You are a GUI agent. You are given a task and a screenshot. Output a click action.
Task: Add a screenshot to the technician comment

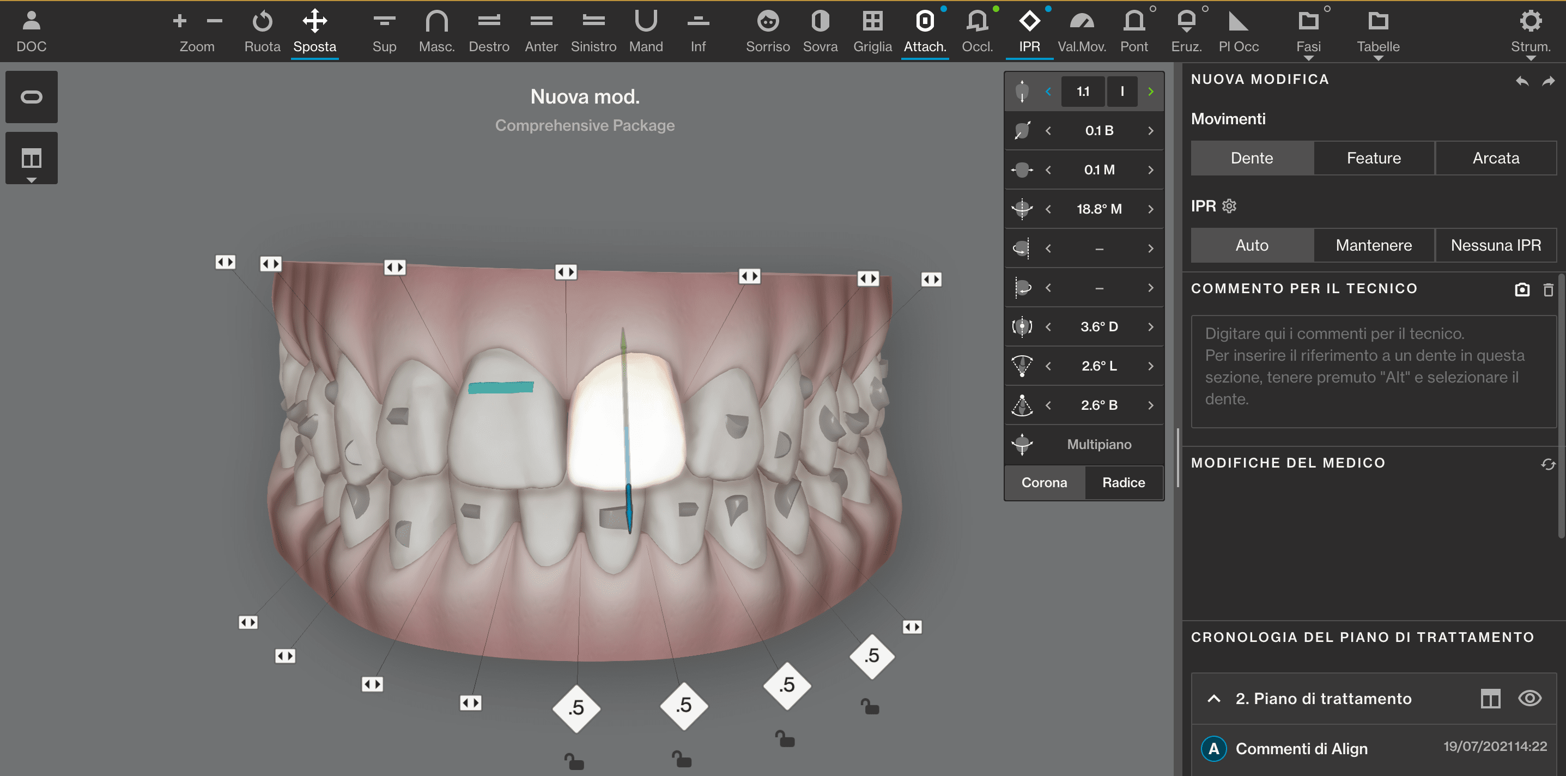coord(1522,289)
